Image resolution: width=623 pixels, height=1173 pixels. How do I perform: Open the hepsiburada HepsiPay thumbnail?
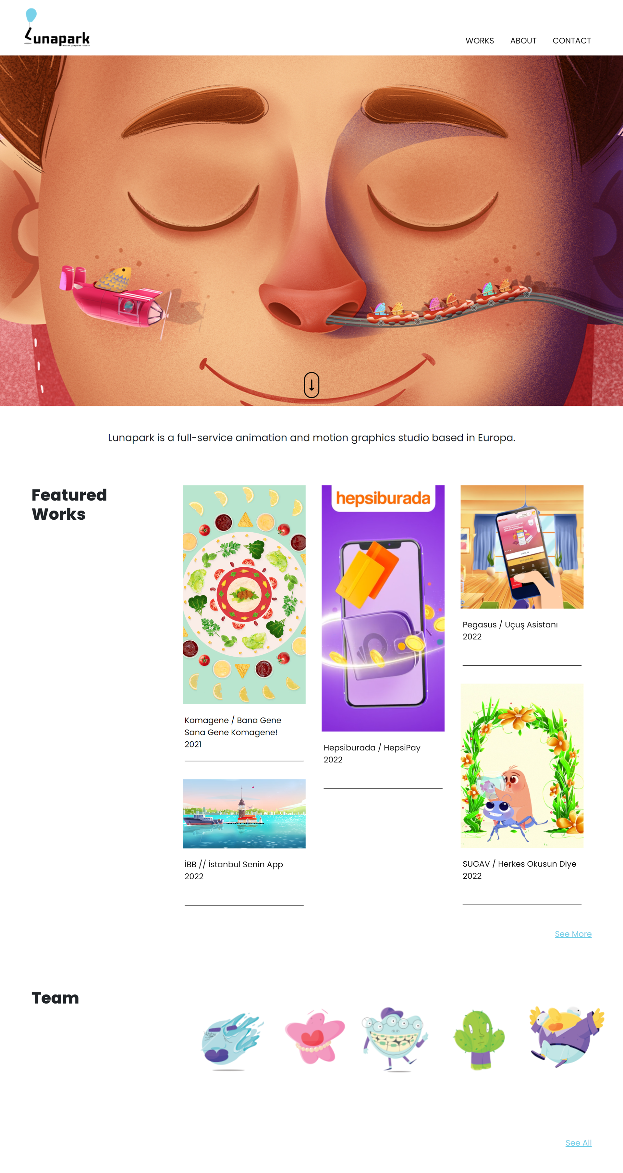(383, 608)
